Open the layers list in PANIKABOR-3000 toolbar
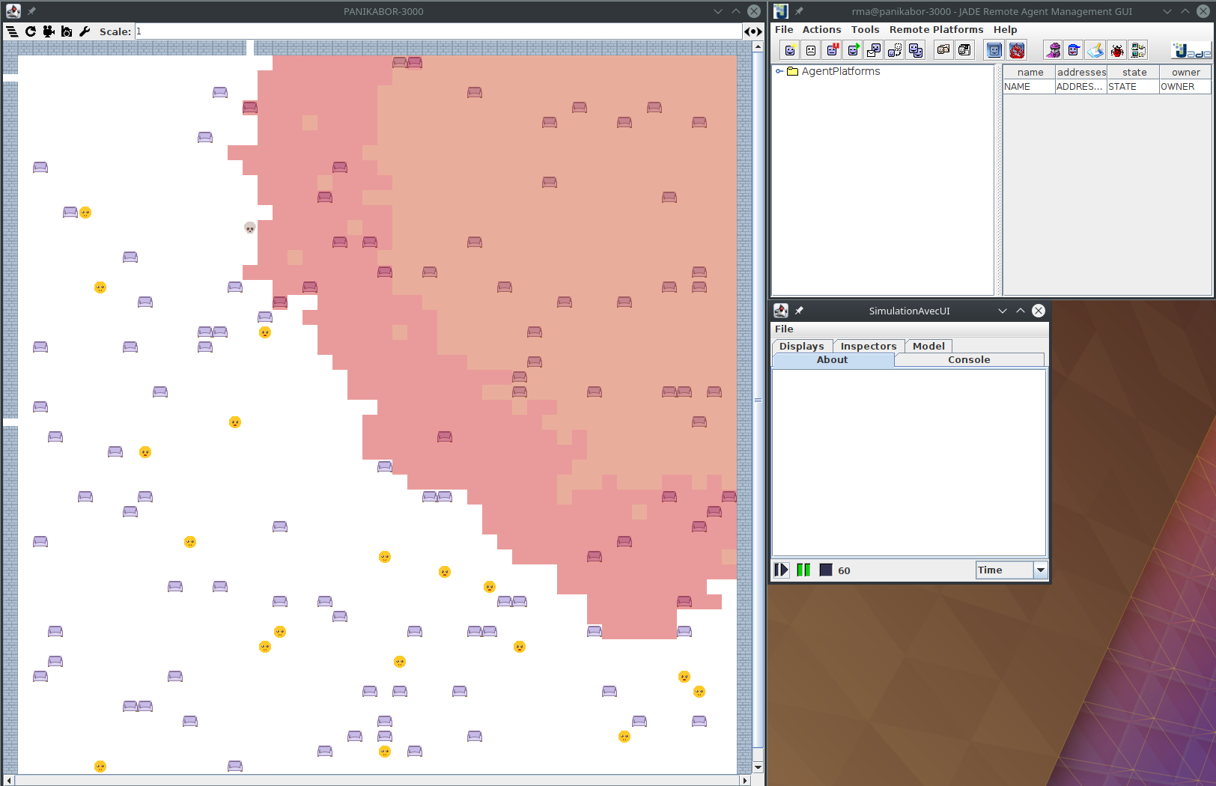Viewport: 1216px width, 786px height. (x=12, y=31)
